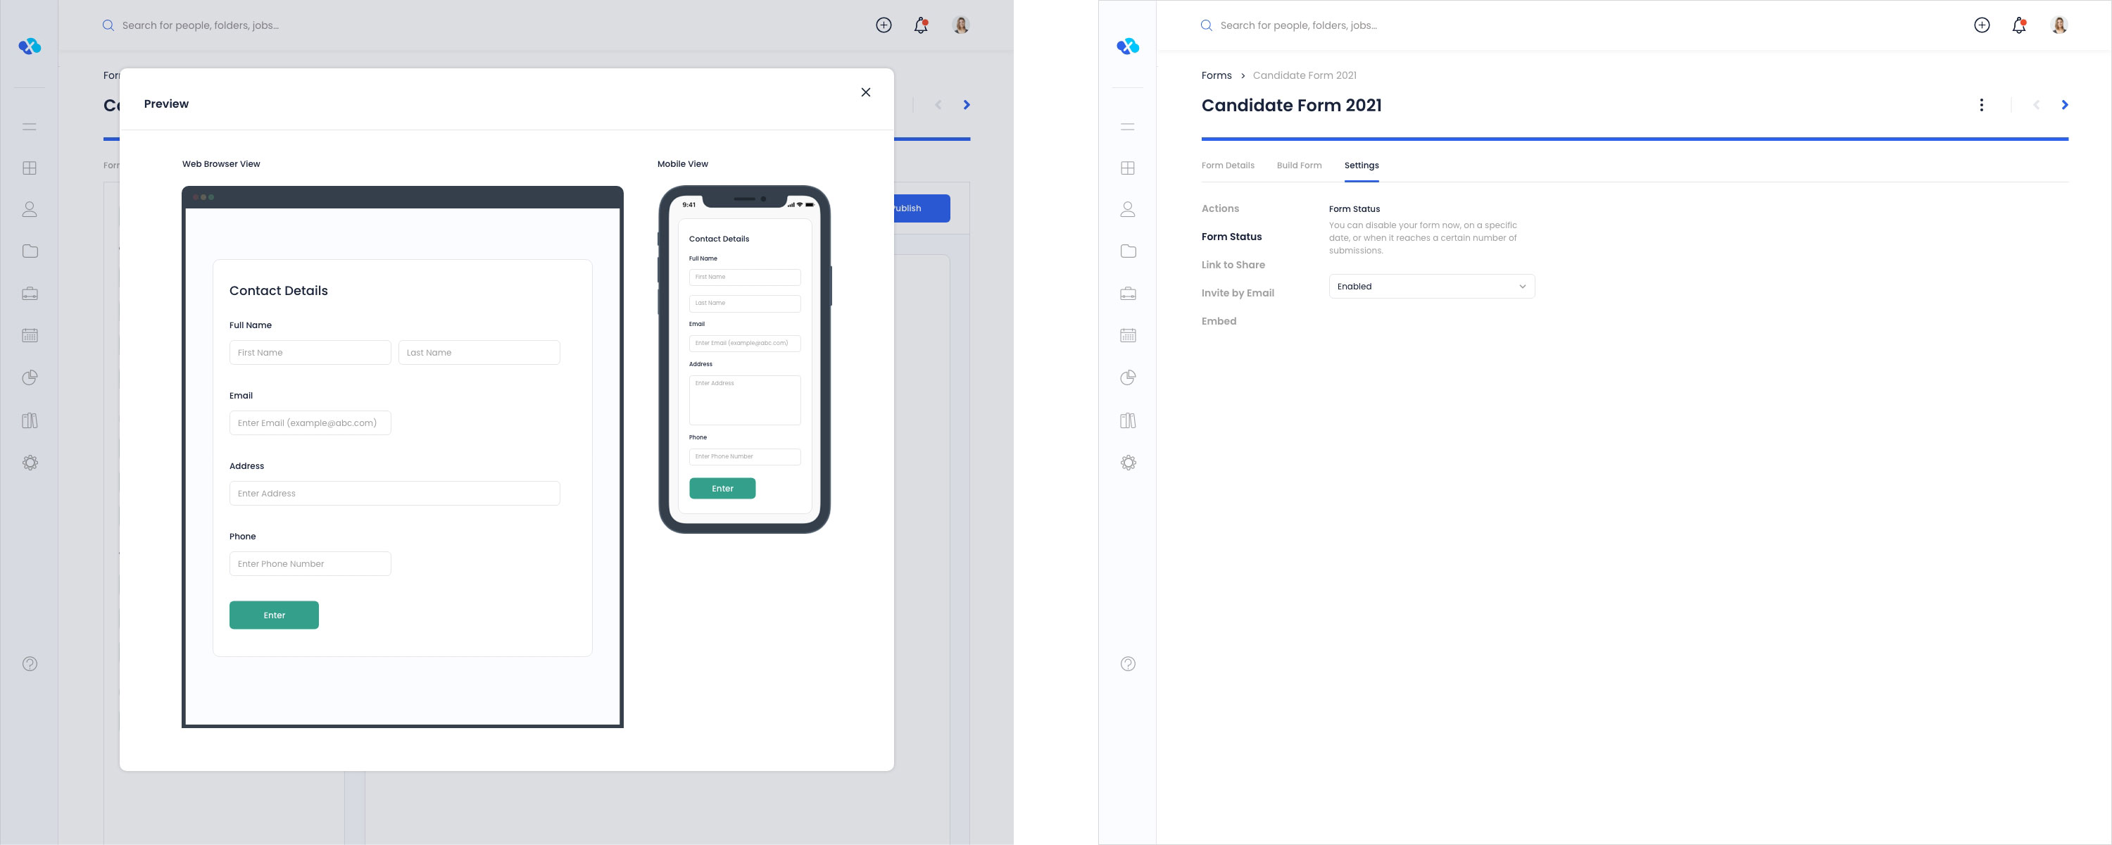This screenshot has width=2112, height=845.
Task: Click the pie chart reports icon in right sidebar
Action: 1128,377
